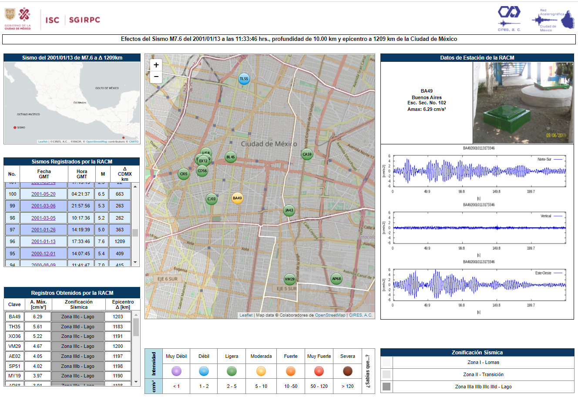Open the 2001-01-13 earthquake link
The width and height of the screenshot is (578, 397).
pos(44,242)
